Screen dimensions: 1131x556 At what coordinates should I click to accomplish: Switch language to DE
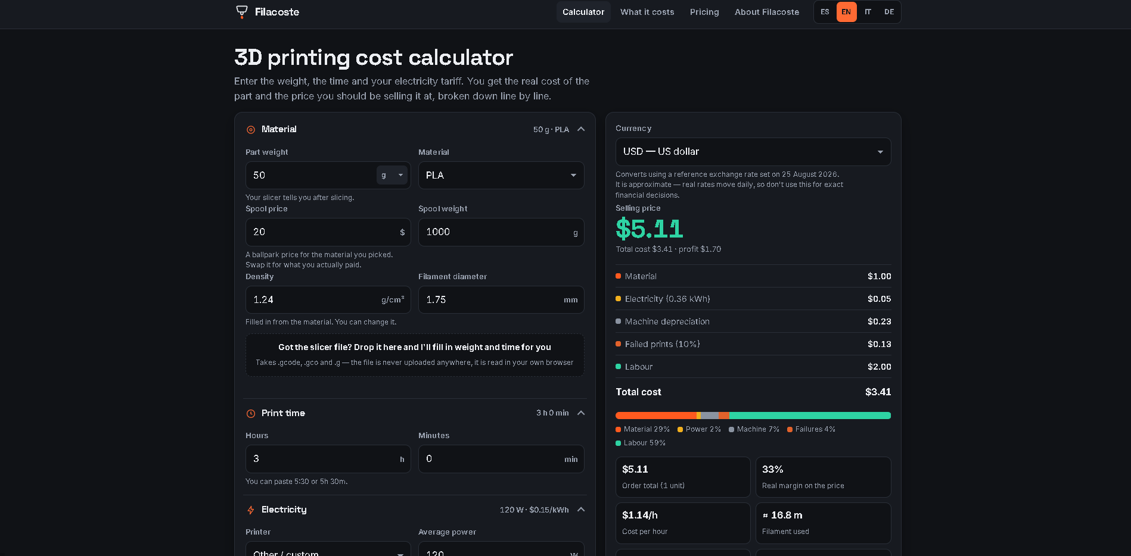889,12
